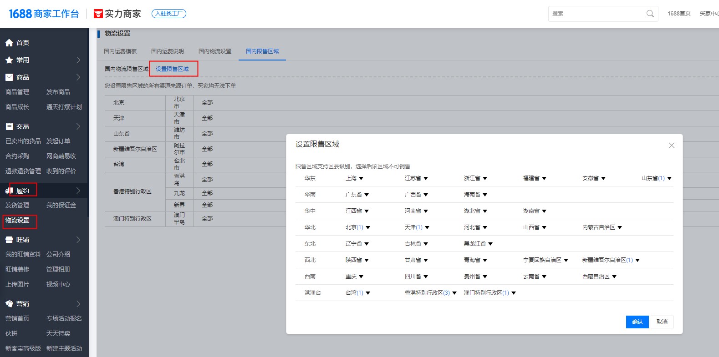Click the 营销 marketing icon
The height and width of the screenshot is (357, 719).
point(9,304)
